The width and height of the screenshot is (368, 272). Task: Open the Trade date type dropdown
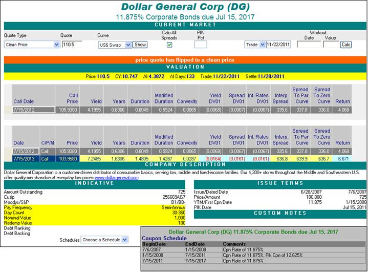pyautogui.click(x=255, y=45)
